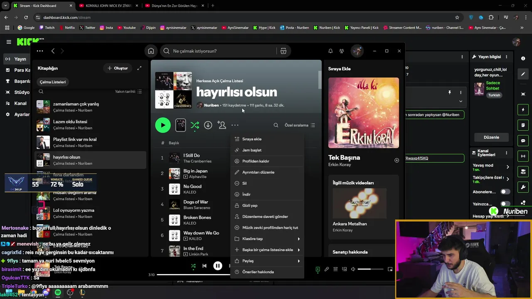Collapse pinned message chevron in Kick chat

tap(461, 101)
